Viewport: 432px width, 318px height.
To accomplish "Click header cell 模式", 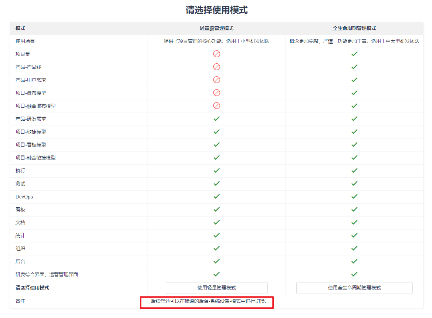I will pos(20,28).
